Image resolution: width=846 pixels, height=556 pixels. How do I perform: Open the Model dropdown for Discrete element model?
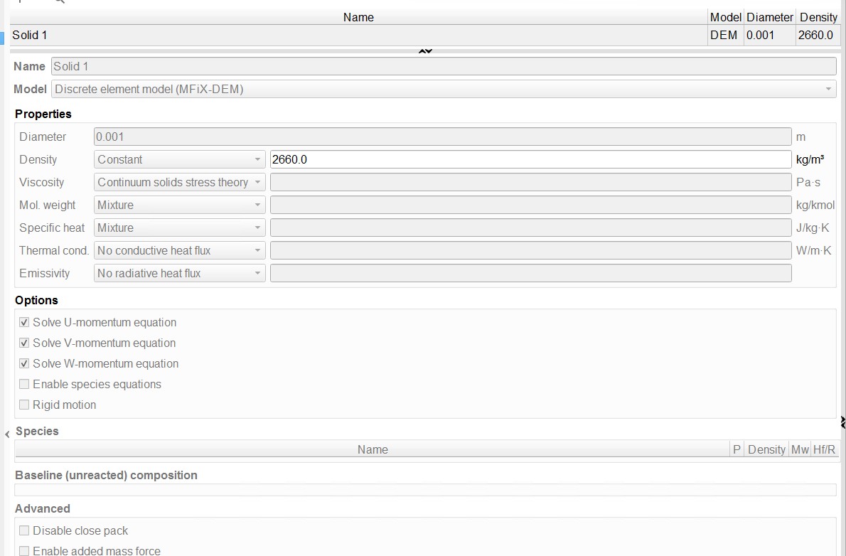coord(443,89)
